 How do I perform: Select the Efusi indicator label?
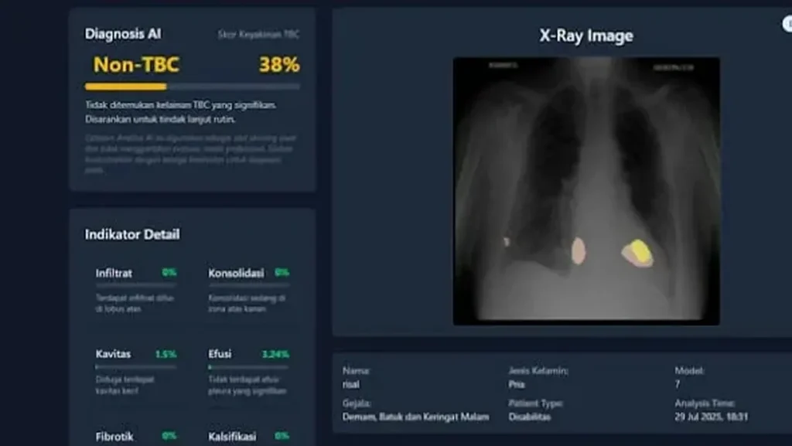[220, 354]
